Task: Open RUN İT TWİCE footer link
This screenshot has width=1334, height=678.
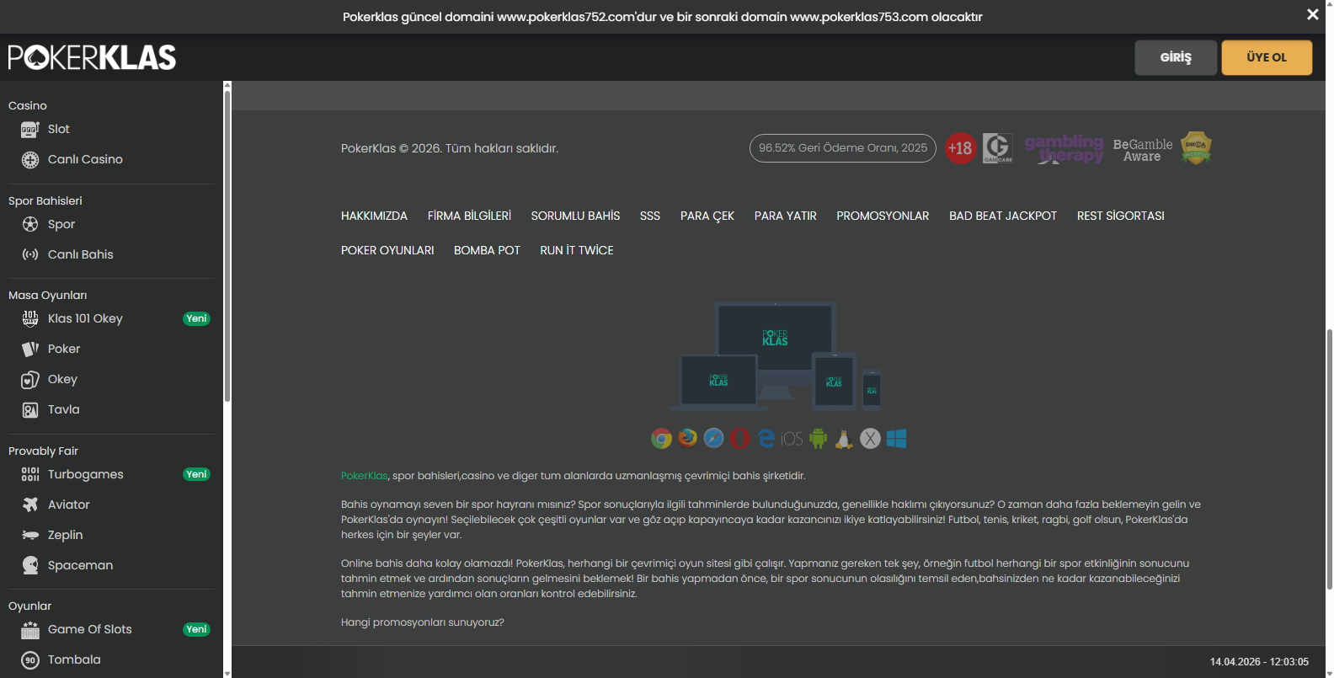Action: (x=577, y=250)
